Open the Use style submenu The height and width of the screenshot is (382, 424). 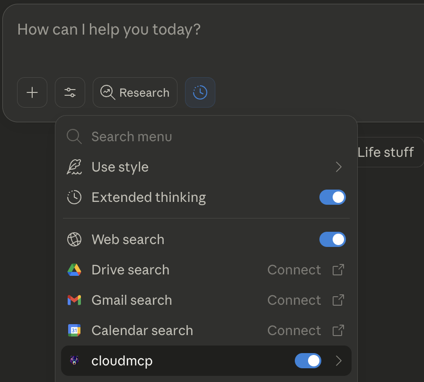[206, 167]
